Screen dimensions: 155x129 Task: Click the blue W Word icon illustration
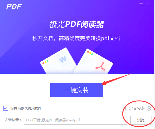pyautogui.click(x=63, y=59)
